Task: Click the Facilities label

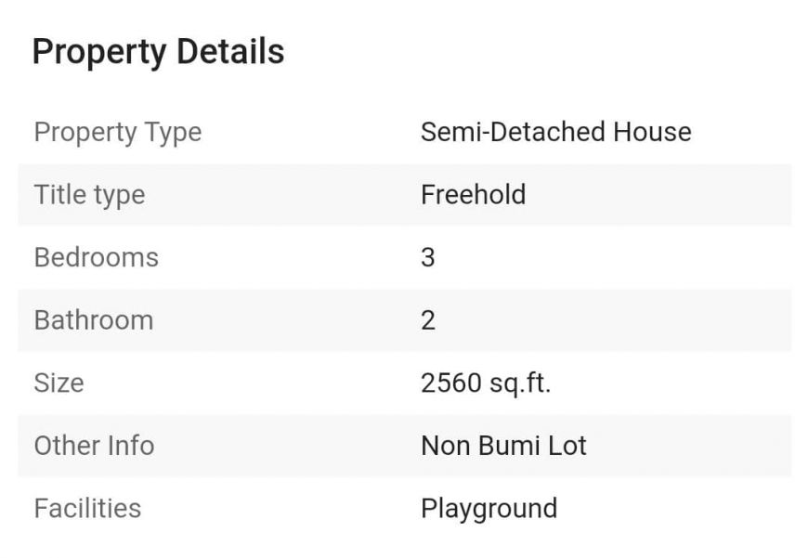Action: pos(87,509)
